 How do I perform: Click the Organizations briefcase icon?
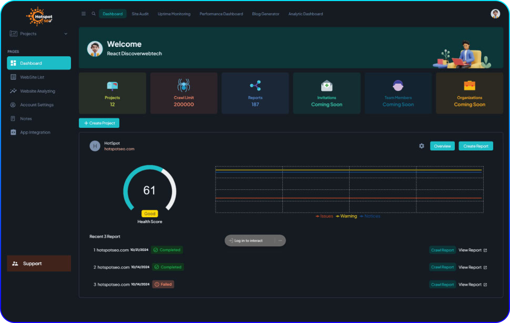(x=470, y=85)
